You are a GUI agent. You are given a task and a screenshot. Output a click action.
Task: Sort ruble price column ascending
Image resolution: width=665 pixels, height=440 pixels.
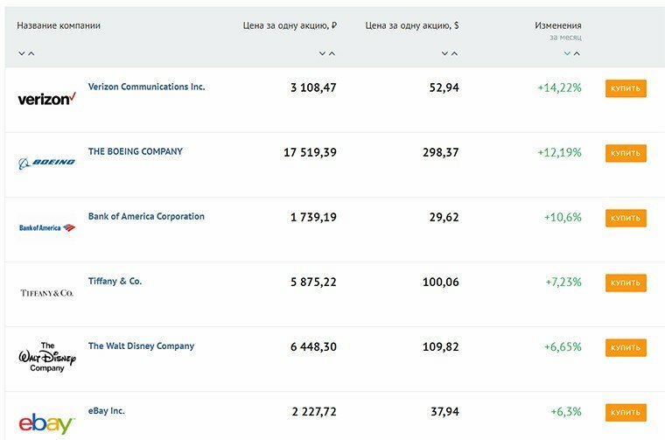point(332,53)
